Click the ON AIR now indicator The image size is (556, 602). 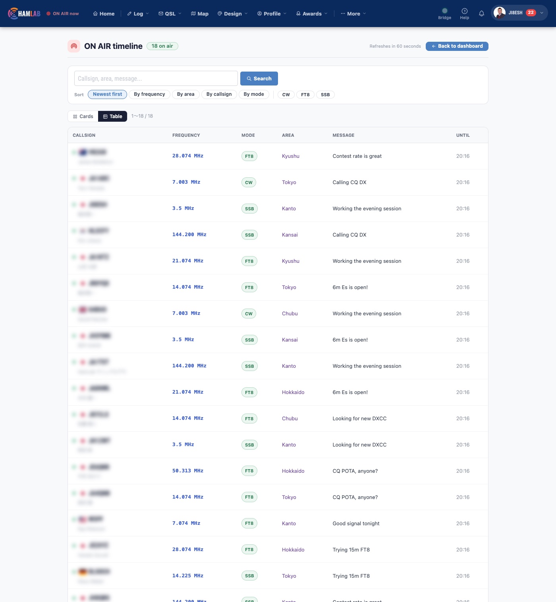click(x=62, y=14)
